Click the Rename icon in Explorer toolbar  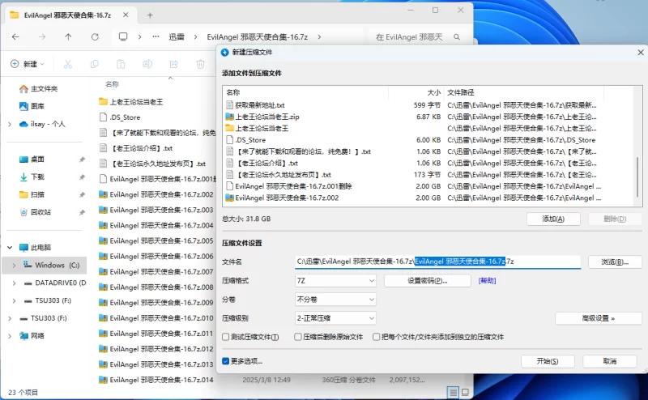click(x=147, y=64)
